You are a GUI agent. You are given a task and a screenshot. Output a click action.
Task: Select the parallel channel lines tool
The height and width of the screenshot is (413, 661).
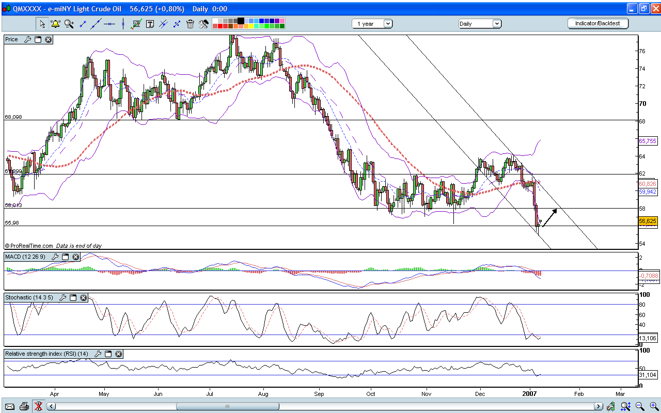click(163, 24)
